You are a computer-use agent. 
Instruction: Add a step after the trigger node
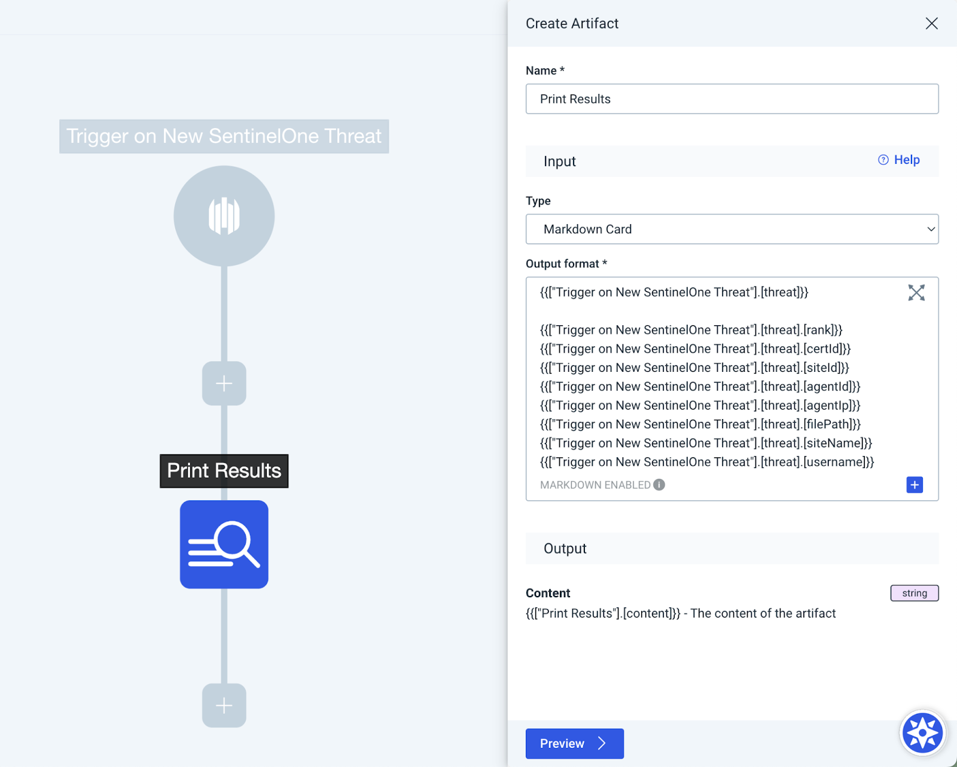[x=224, y=383]
